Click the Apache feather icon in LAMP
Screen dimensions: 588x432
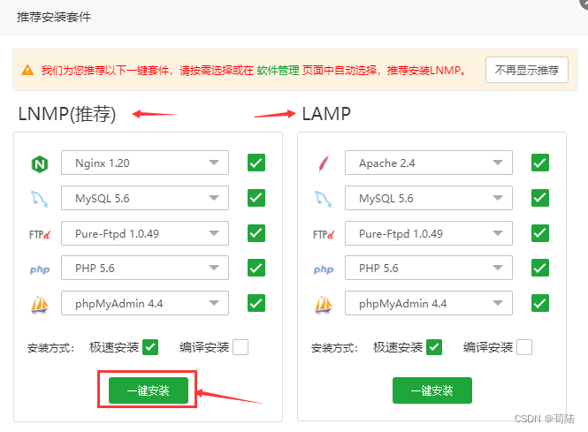tap(324, 163)
